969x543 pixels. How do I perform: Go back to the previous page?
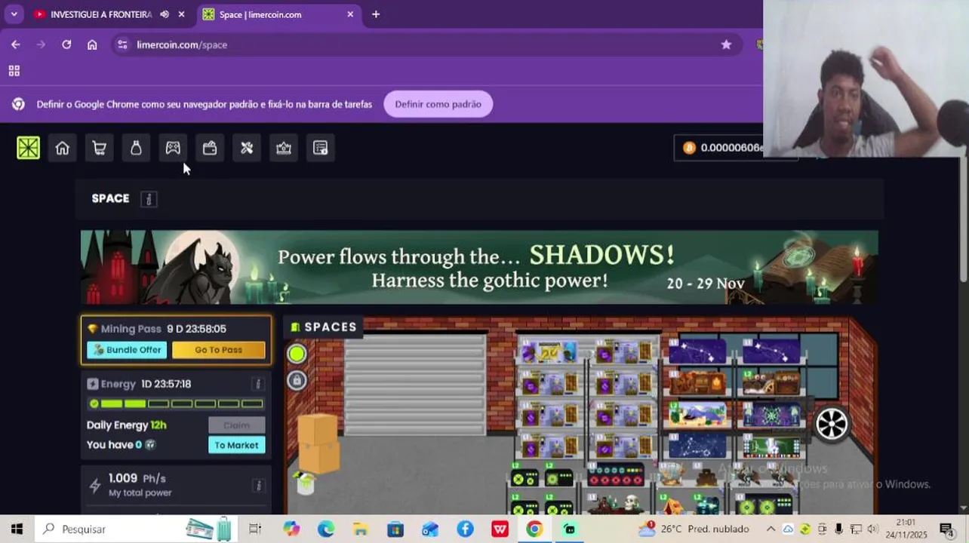16,44
